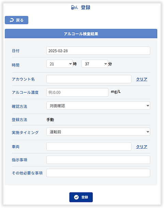Submit the form with the 登録 button
This screenshot has width=164, height=208.
[x=81, y=197]
